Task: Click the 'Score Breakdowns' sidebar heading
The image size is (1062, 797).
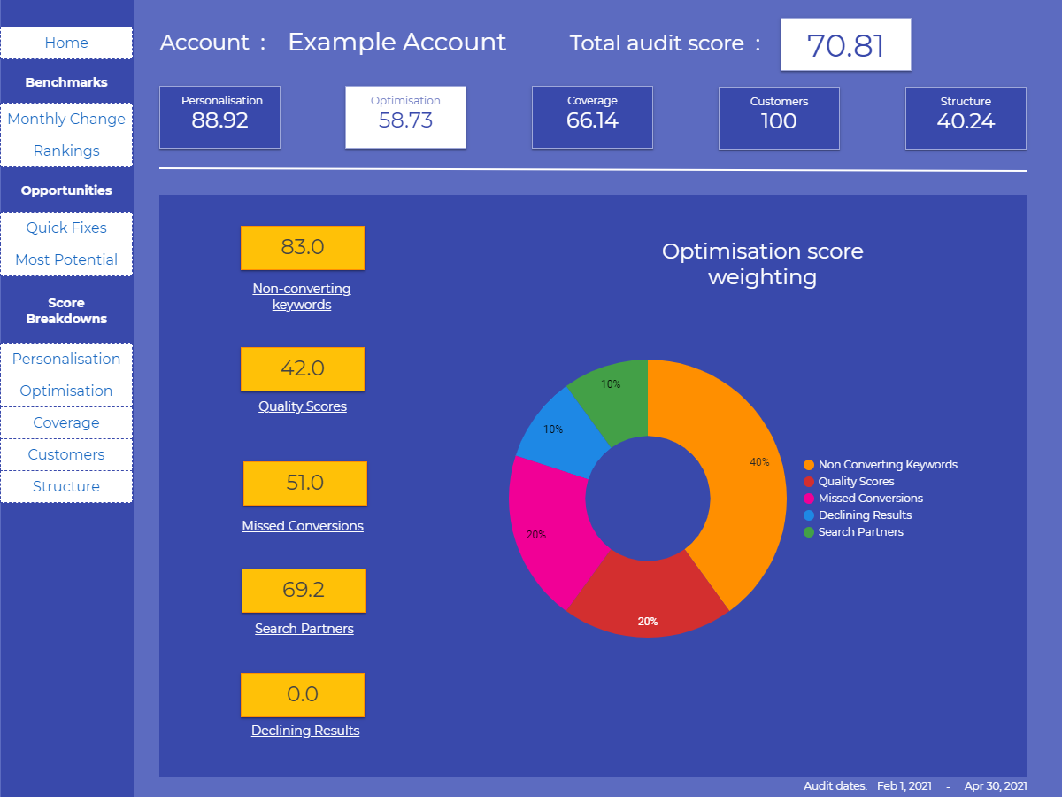Action: click(x=66, y=311)
